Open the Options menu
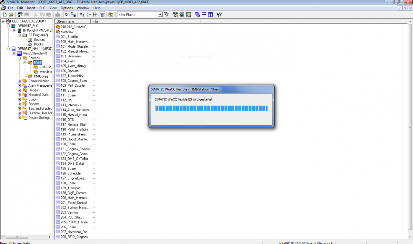Screen dimensions: 413x244 [x=67, y=8]
